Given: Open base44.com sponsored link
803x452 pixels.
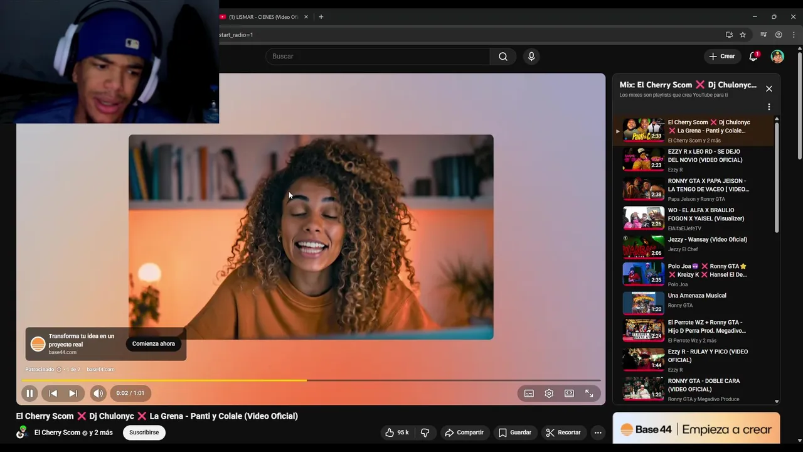Looking at the screenshot, I should 100,370.
